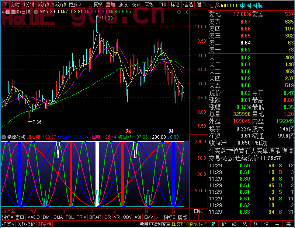Zoom out chart with the minus button
This screenshot has height=228, width=295.
[203, 217]
